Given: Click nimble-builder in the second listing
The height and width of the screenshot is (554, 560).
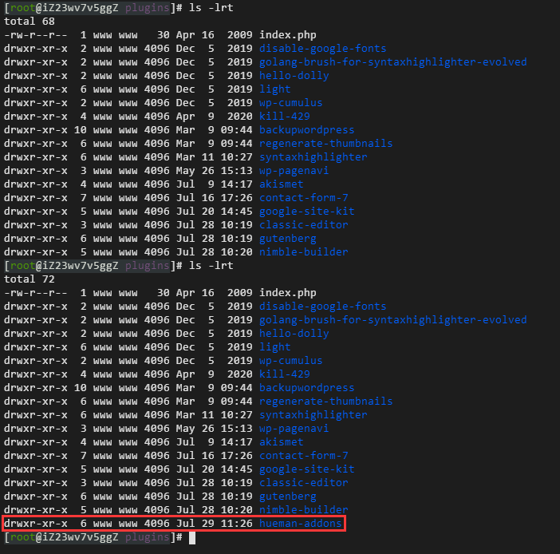Looking at the screenshot, I should [x=303, y=510].
